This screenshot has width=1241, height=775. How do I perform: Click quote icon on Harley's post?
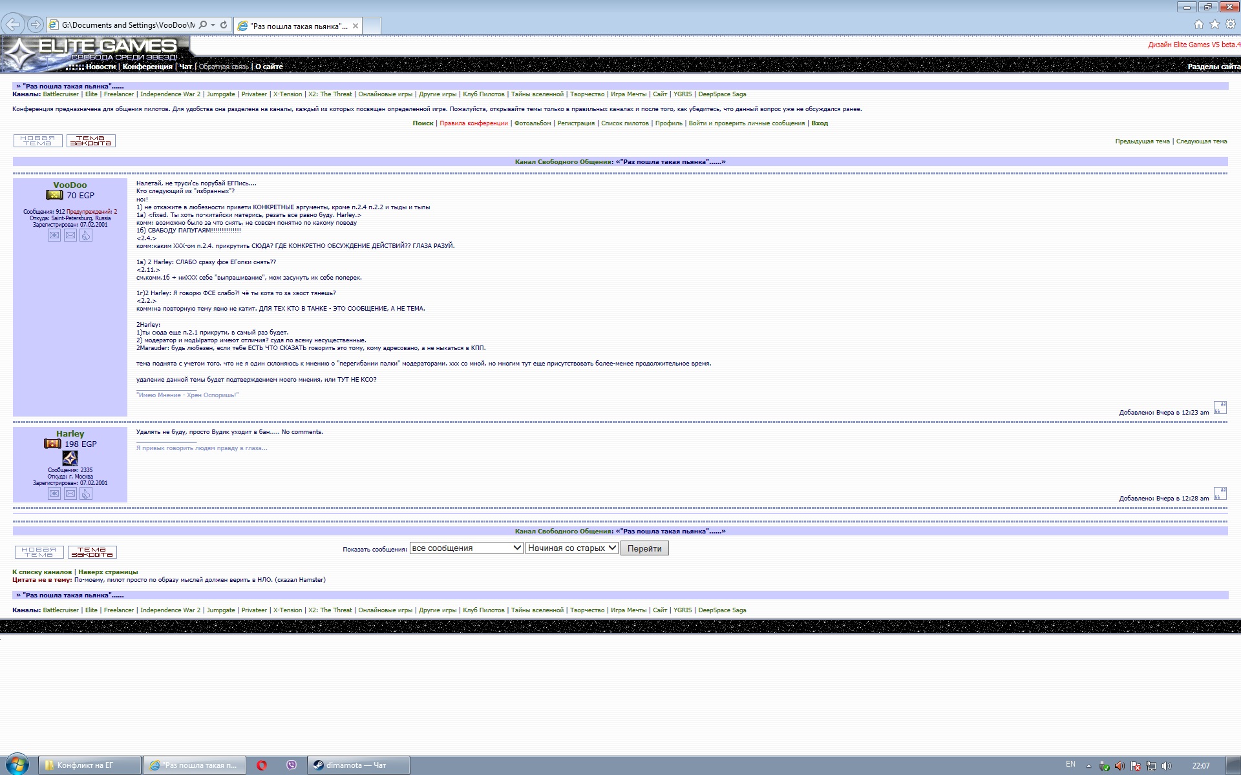[x=1220, y=493]
